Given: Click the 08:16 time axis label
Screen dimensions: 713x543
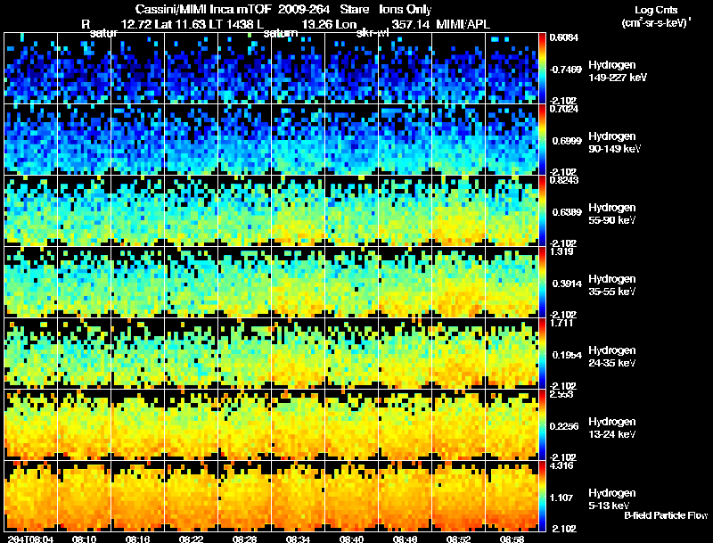Looking at the screenshot, I should point(138,539).
